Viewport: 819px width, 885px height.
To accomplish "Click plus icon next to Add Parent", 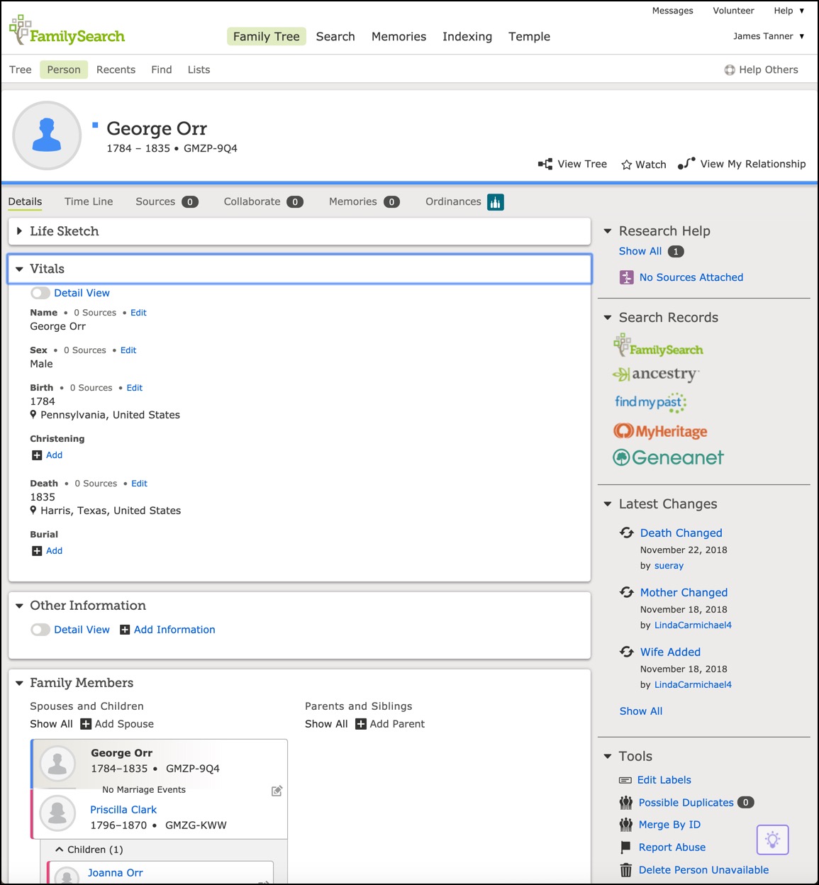I will [361, 724].
